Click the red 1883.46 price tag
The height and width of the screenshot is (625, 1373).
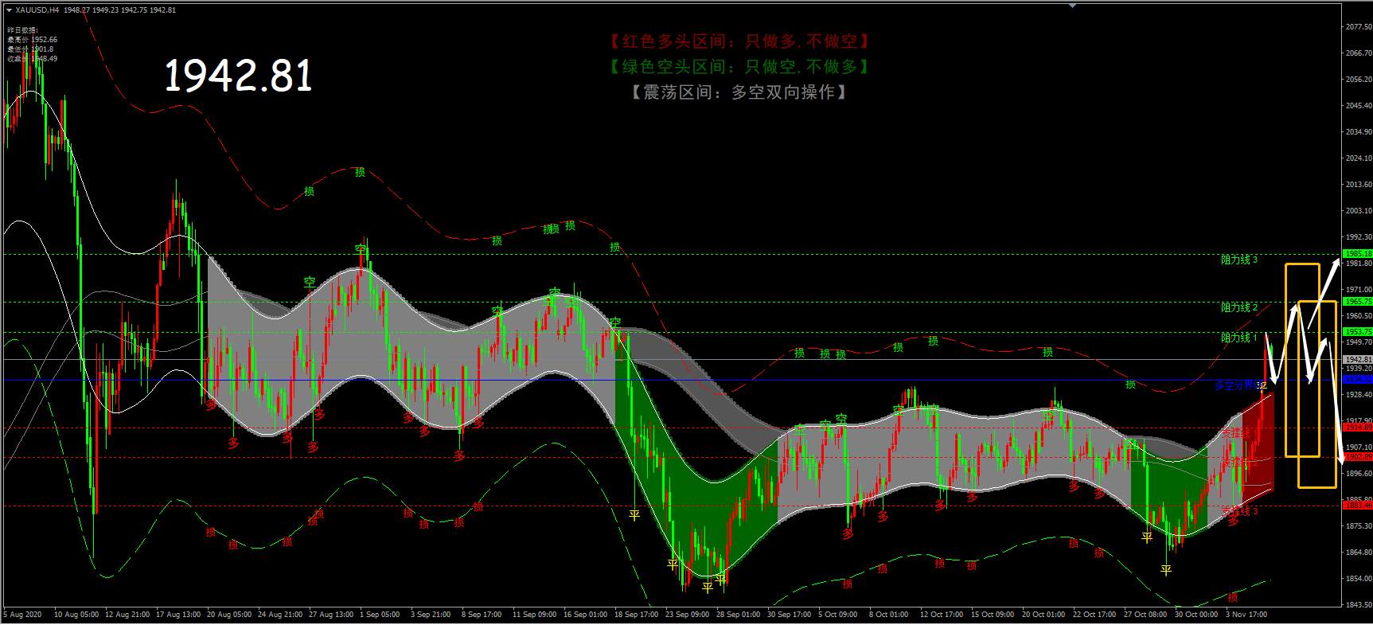pyautogui.click(x=1357, y=505)
